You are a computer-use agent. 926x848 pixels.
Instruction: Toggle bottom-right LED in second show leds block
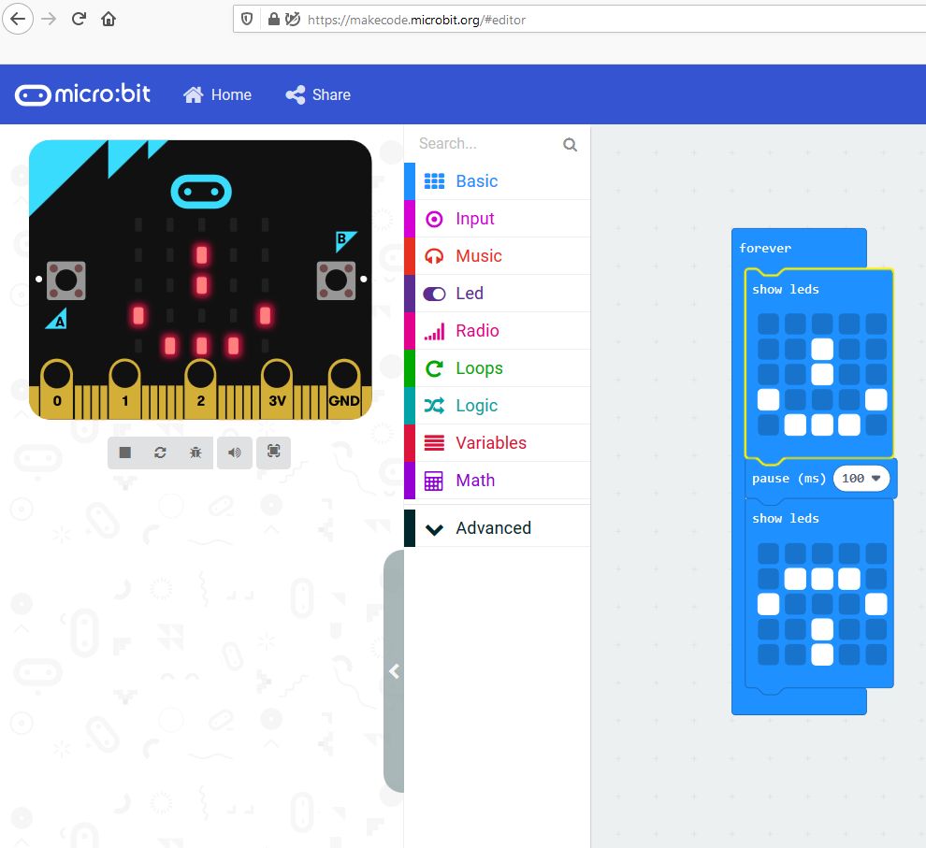click(875, 654)
